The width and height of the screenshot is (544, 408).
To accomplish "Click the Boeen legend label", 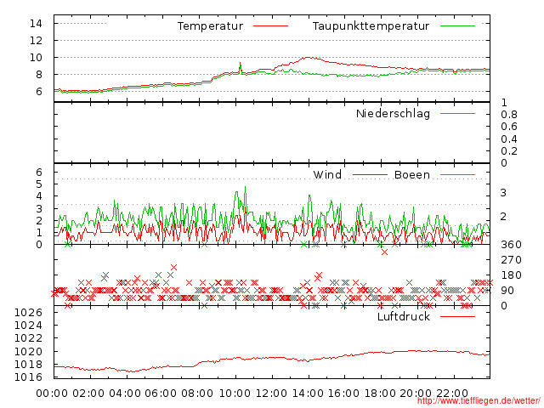I will 412,174.
